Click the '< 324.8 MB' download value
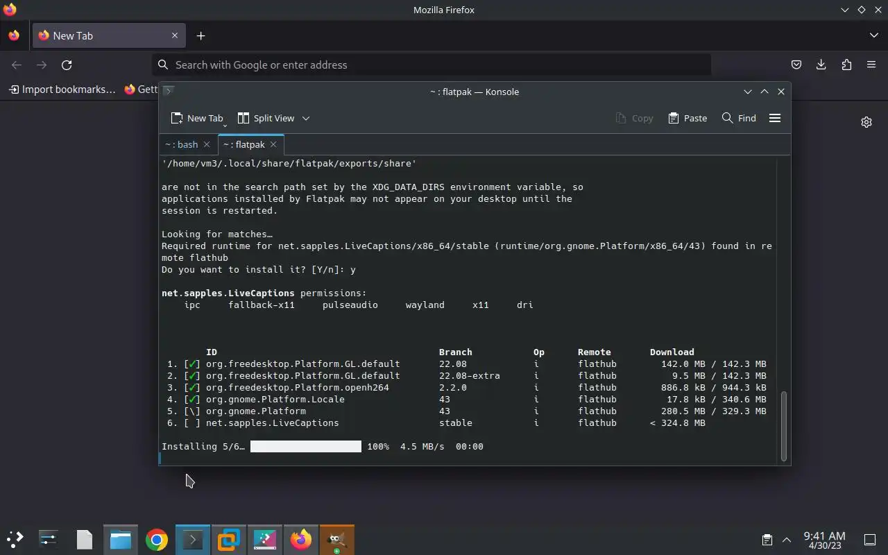This screenshot has width=888, height=555. click(x=677, y=422)
